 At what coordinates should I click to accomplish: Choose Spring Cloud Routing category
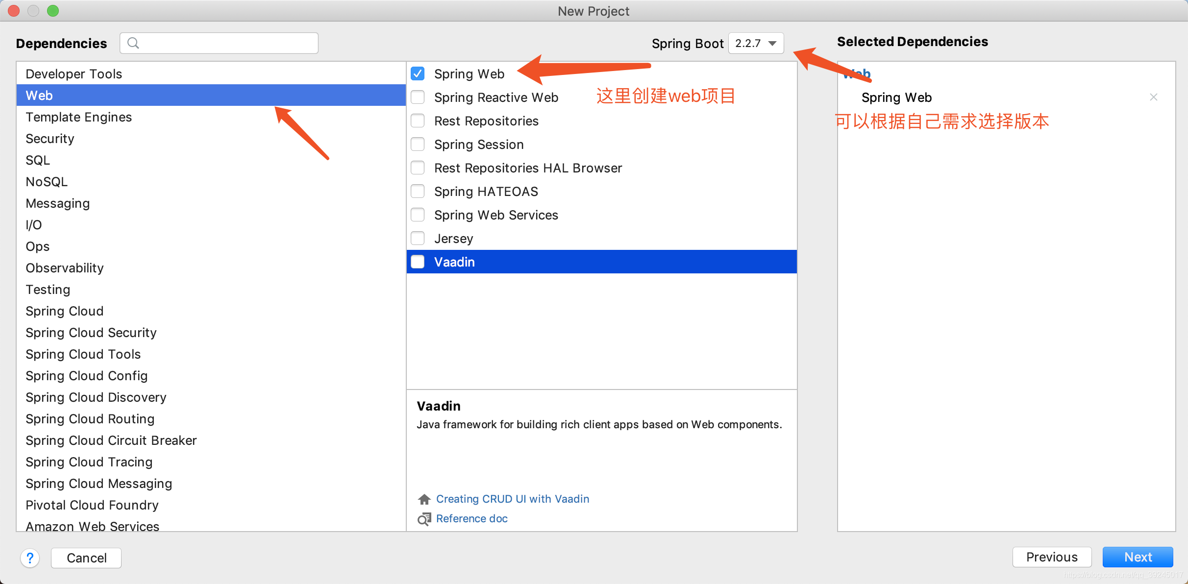211,418
